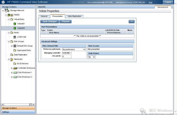Click the Data Replication folder icon
The image size is (177, 115).
[x=12, y=55]
